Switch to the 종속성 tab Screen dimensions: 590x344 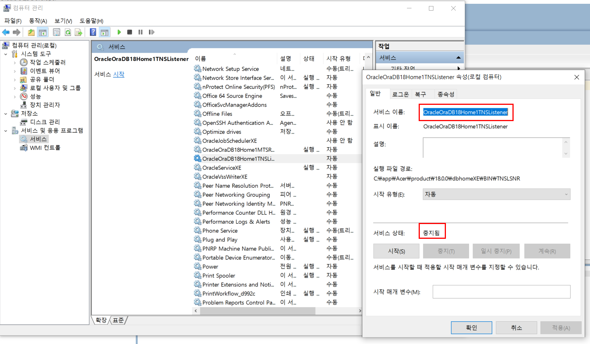tap(446, 94)
